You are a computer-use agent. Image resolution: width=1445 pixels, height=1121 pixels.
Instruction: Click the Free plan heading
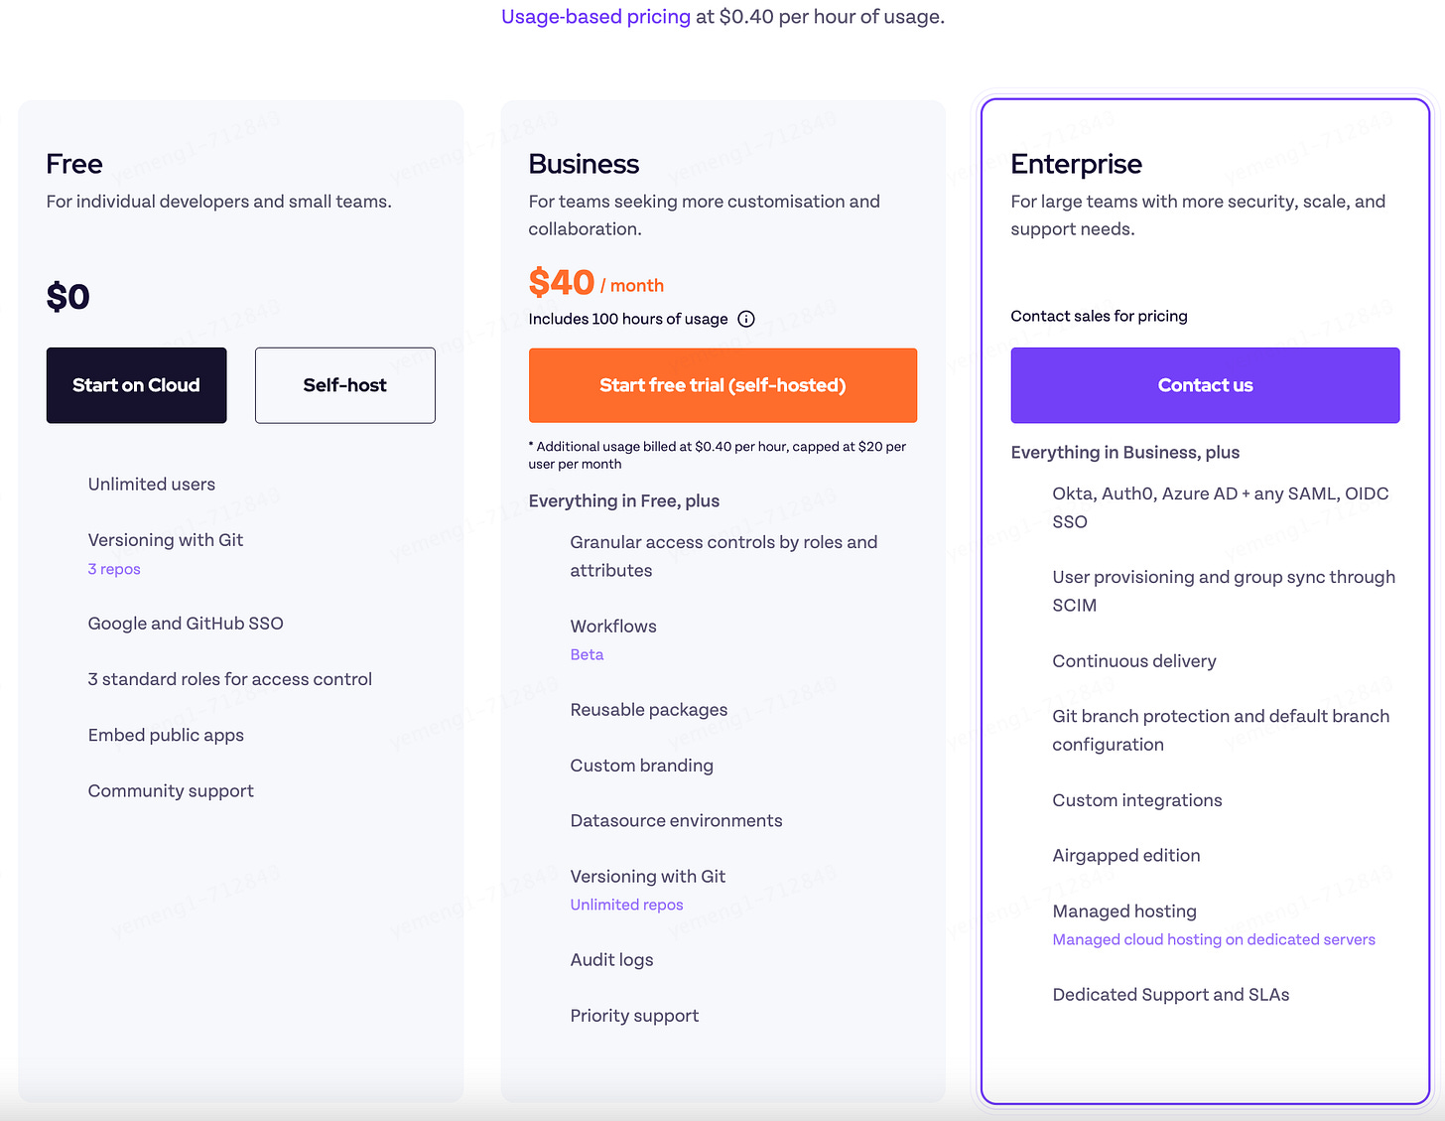74,164
